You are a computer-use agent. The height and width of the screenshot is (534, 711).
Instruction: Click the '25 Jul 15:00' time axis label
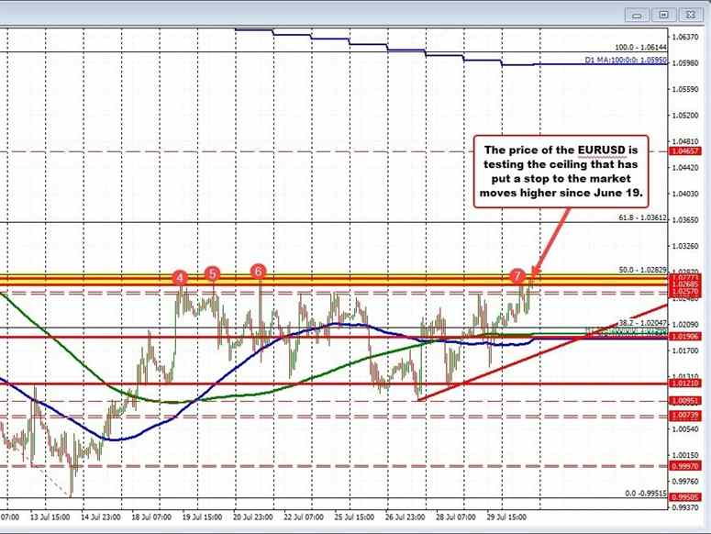tap(355, 517)
